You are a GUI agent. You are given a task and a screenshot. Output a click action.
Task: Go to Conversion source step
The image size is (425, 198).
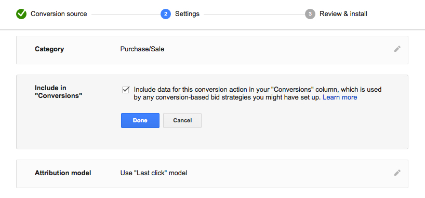pyautogui.click(x=59, y=14)
